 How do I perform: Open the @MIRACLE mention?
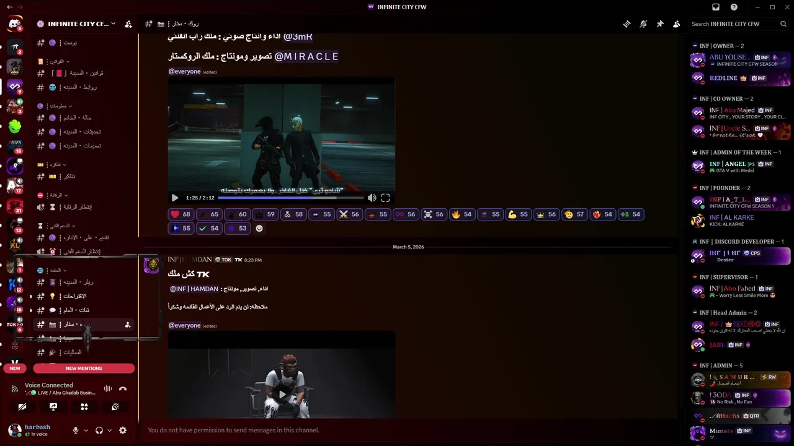[306, 56]
